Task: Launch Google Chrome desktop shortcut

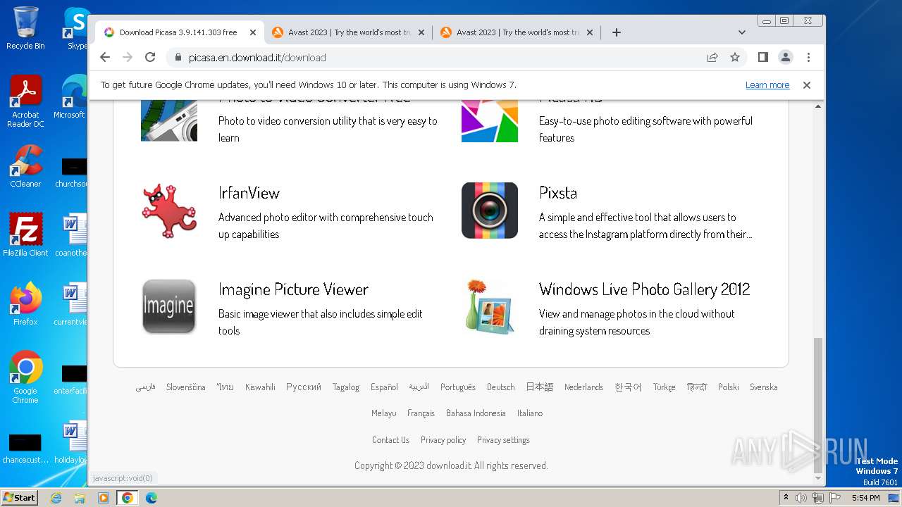Action: [25, 377]
